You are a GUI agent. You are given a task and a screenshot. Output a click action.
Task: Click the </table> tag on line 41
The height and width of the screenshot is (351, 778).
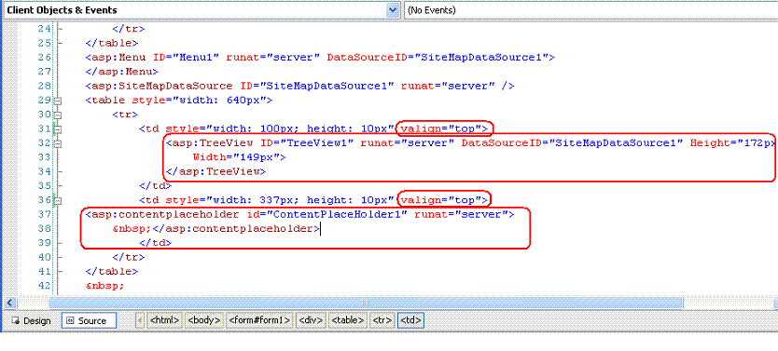[x=112, y=271]
